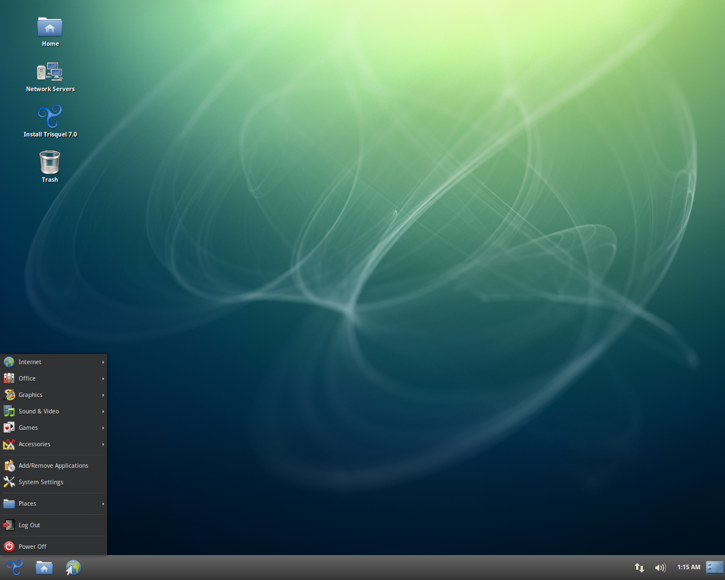
Task: Click the Add/Remove Applications package icon
Action: tap(9, 466)
